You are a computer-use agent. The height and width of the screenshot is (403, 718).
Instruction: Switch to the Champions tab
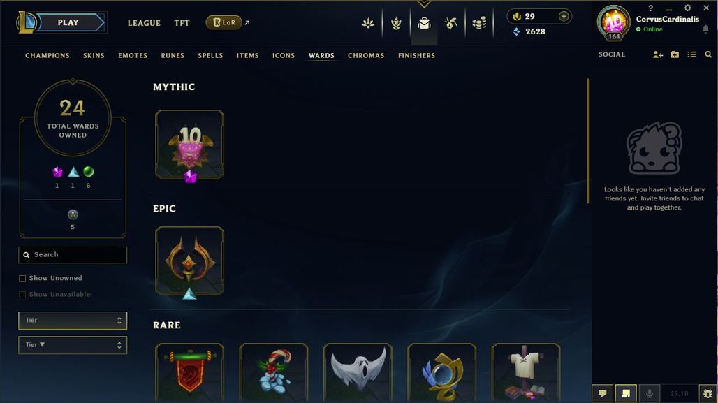(47, 55)
